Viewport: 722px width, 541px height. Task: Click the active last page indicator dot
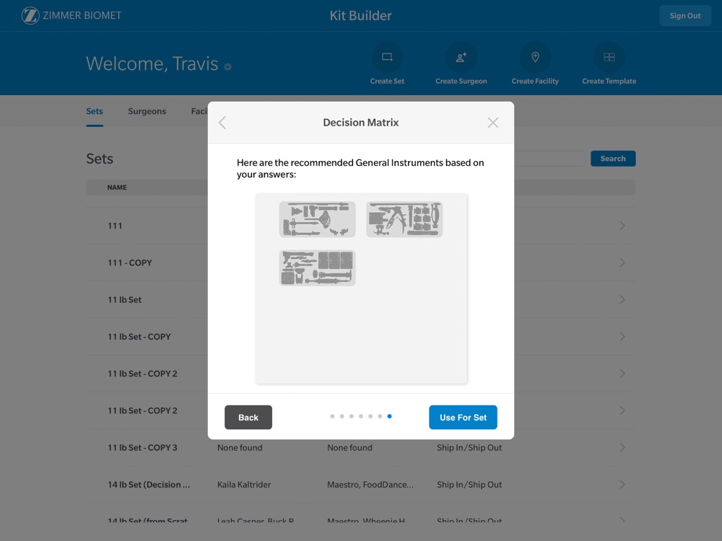tap(390, 416)
